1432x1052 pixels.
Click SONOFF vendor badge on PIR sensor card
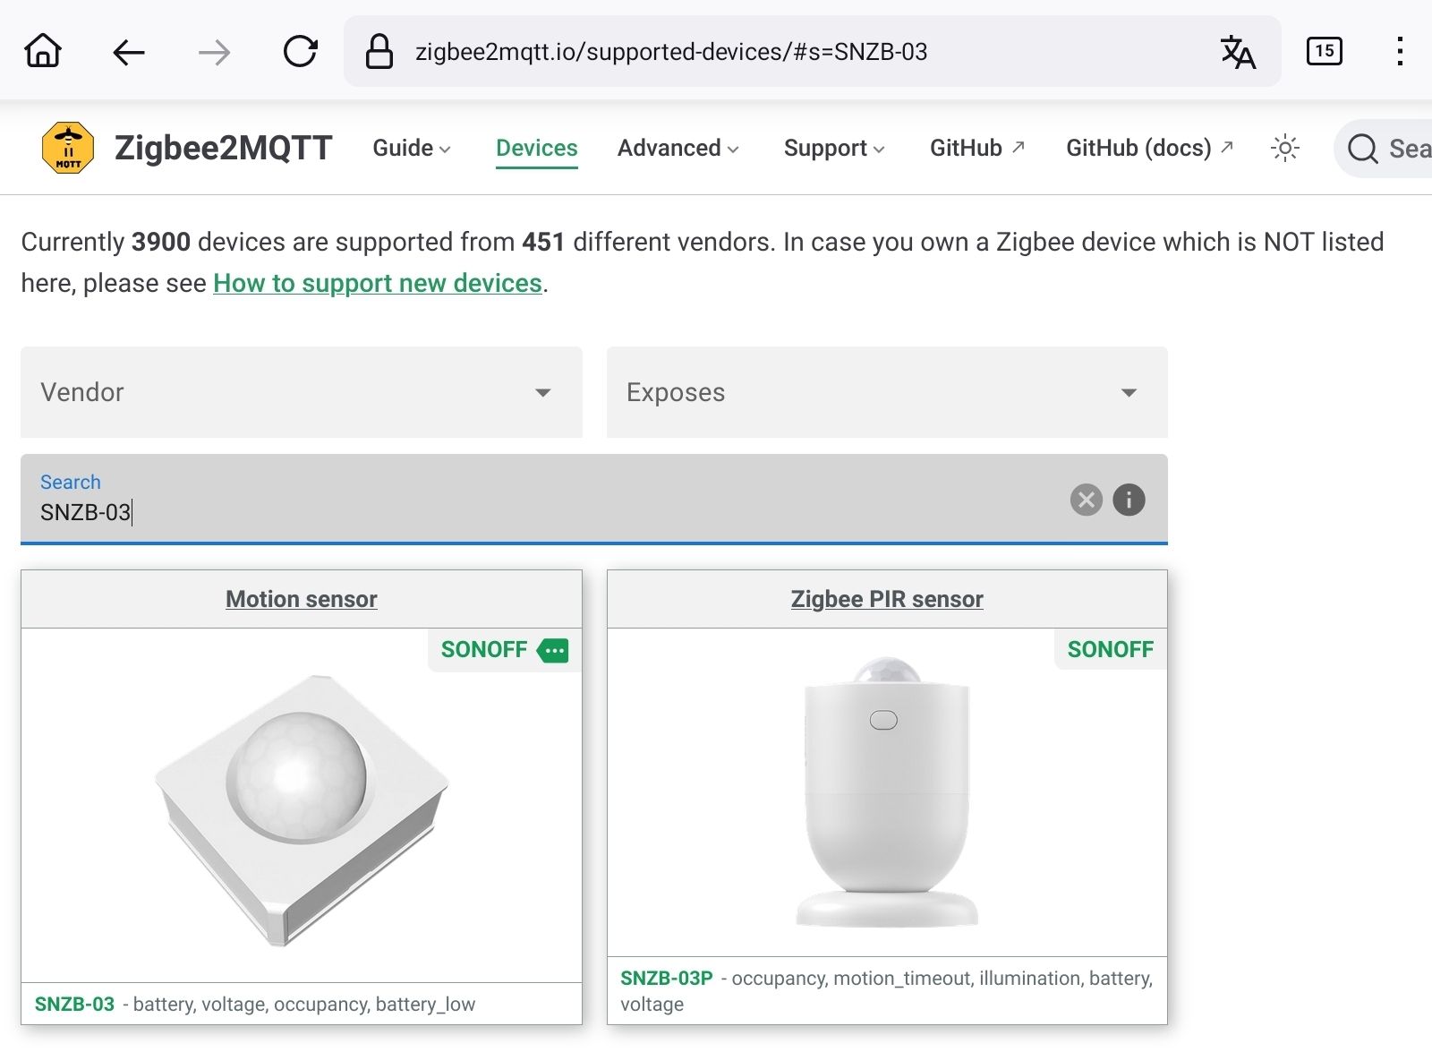[x=1111, y=649]
